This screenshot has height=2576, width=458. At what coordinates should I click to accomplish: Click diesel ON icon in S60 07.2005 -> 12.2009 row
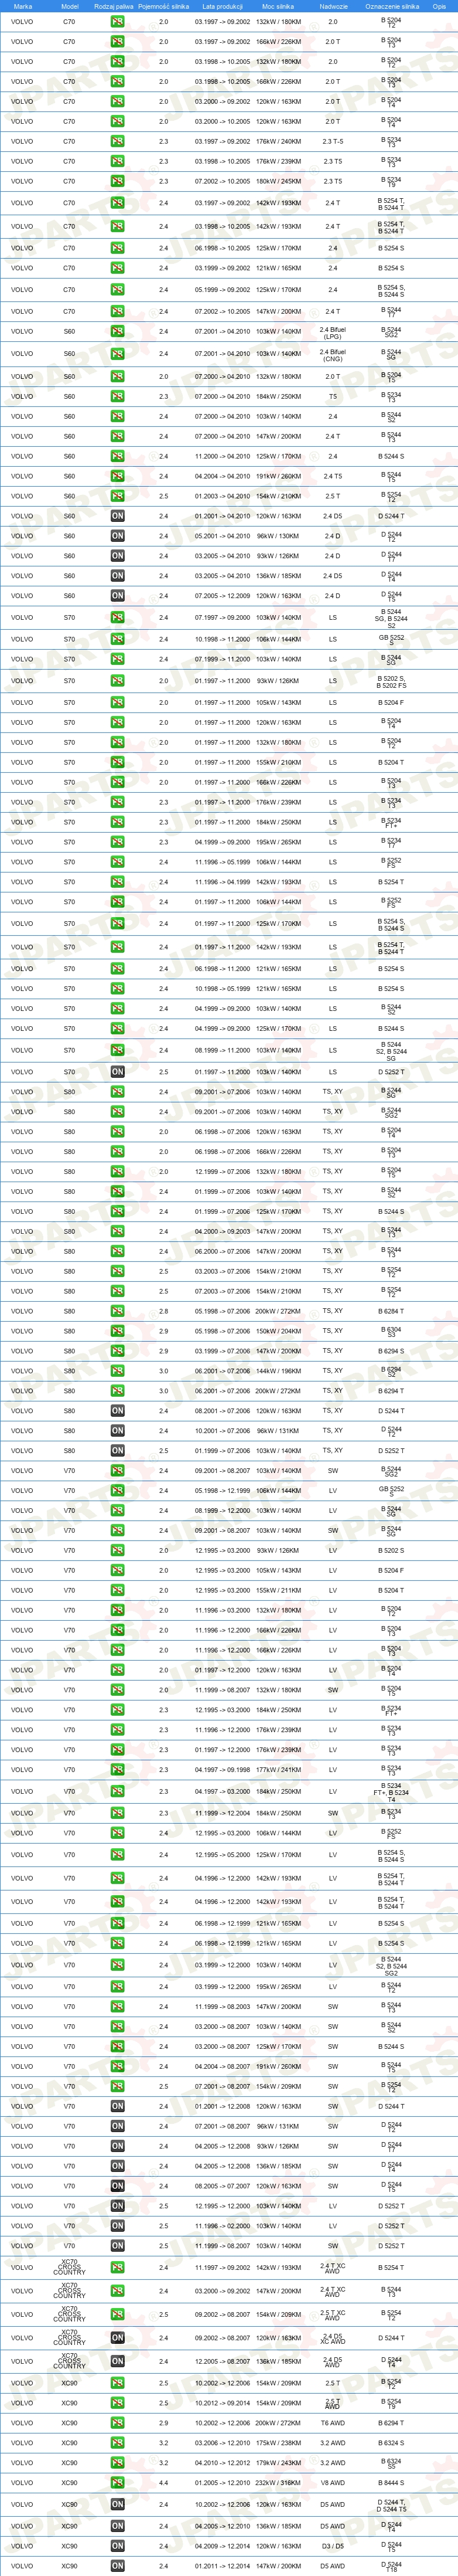[117, 596]
